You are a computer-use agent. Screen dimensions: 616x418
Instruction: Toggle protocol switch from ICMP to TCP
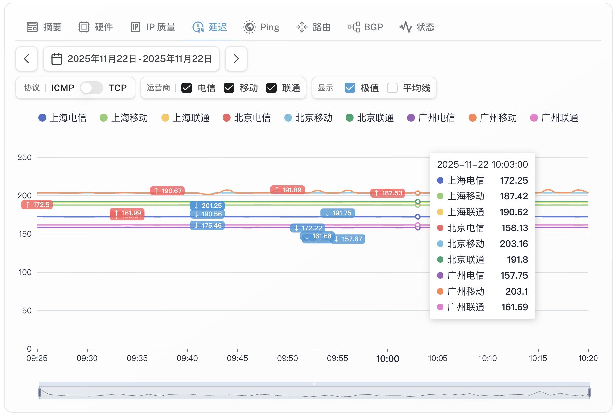(92, 88)
